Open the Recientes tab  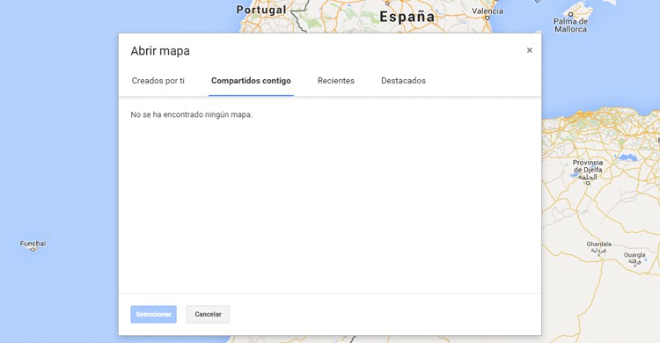coord(336,81)
